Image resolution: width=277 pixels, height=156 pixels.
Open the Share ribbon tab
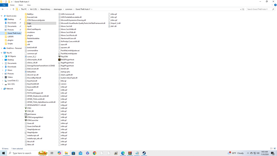coord(21,5)
